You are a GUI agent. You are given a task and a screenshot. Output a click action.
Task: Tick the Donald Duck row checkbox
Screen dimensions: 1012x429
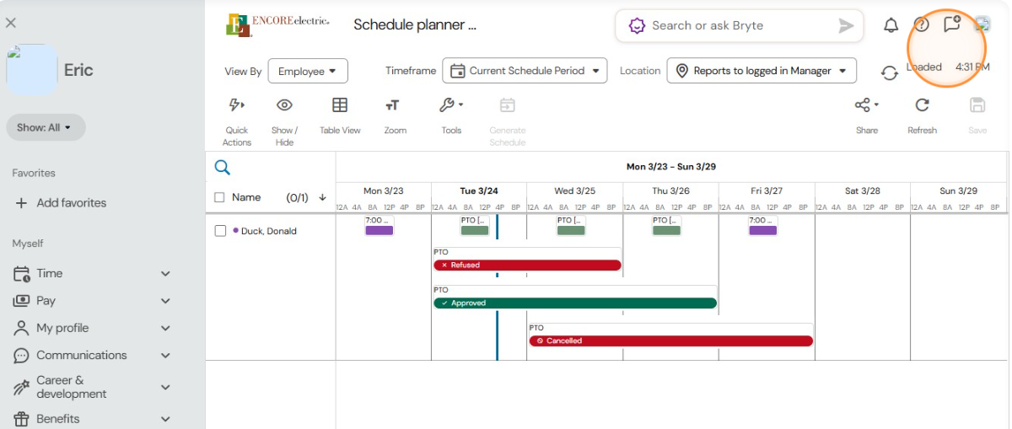220,231
